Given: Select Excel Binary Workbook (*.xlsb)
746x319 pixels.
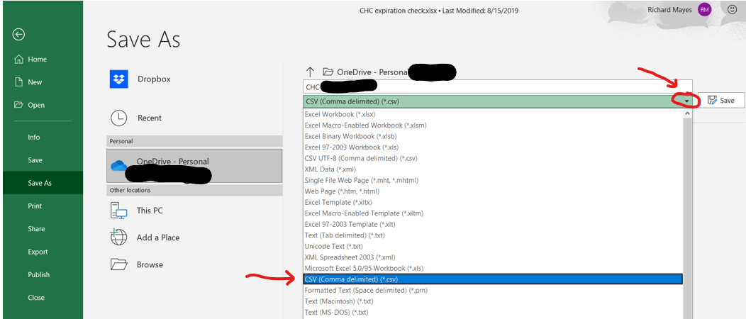Looking at the screenshot, I should point(493,136).
